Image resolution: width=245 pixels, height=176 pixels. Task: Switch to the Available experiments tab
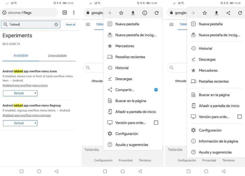(21, 56)
